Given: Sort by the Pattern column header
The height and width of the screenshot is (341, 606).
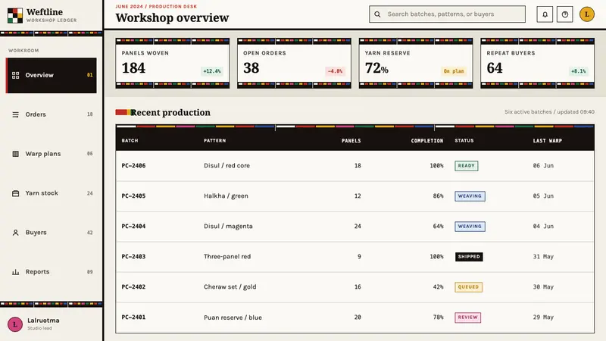Looking at the screenshot, I should point(215,141).
